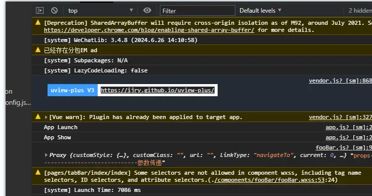The image size is (372, 196).
Task: Click the Deprecation warning triangle icon
Action: (38, 23)
